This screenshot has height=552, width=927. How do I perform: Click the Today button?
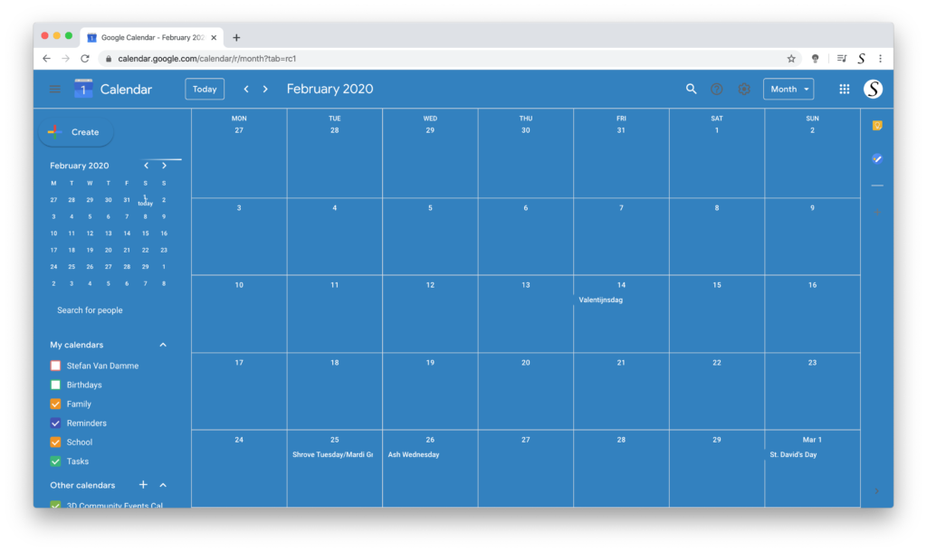[205, 89]
